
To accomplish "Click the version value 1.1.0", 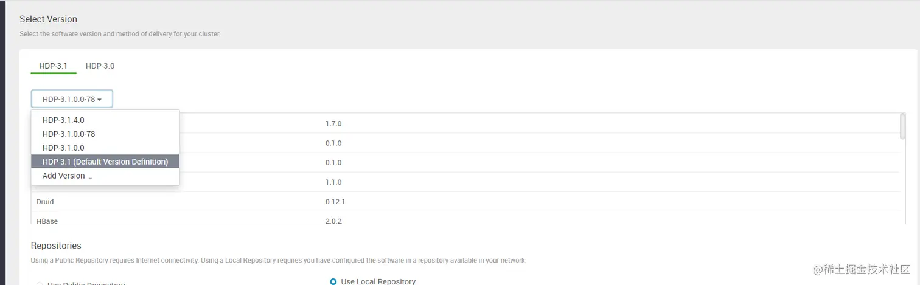I will [333, 182].
